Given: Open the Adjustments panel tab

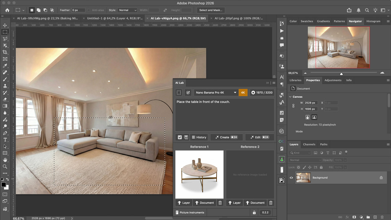Looking at the screenshot, I should [333, 80].
